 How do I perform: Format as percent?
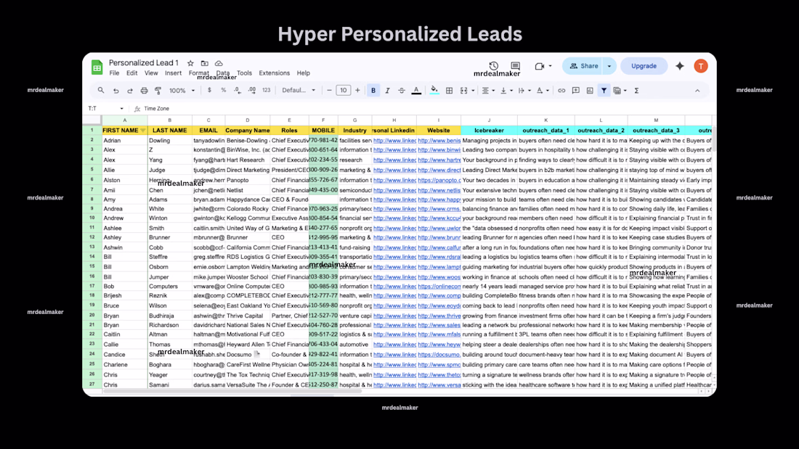coord(223,91)
